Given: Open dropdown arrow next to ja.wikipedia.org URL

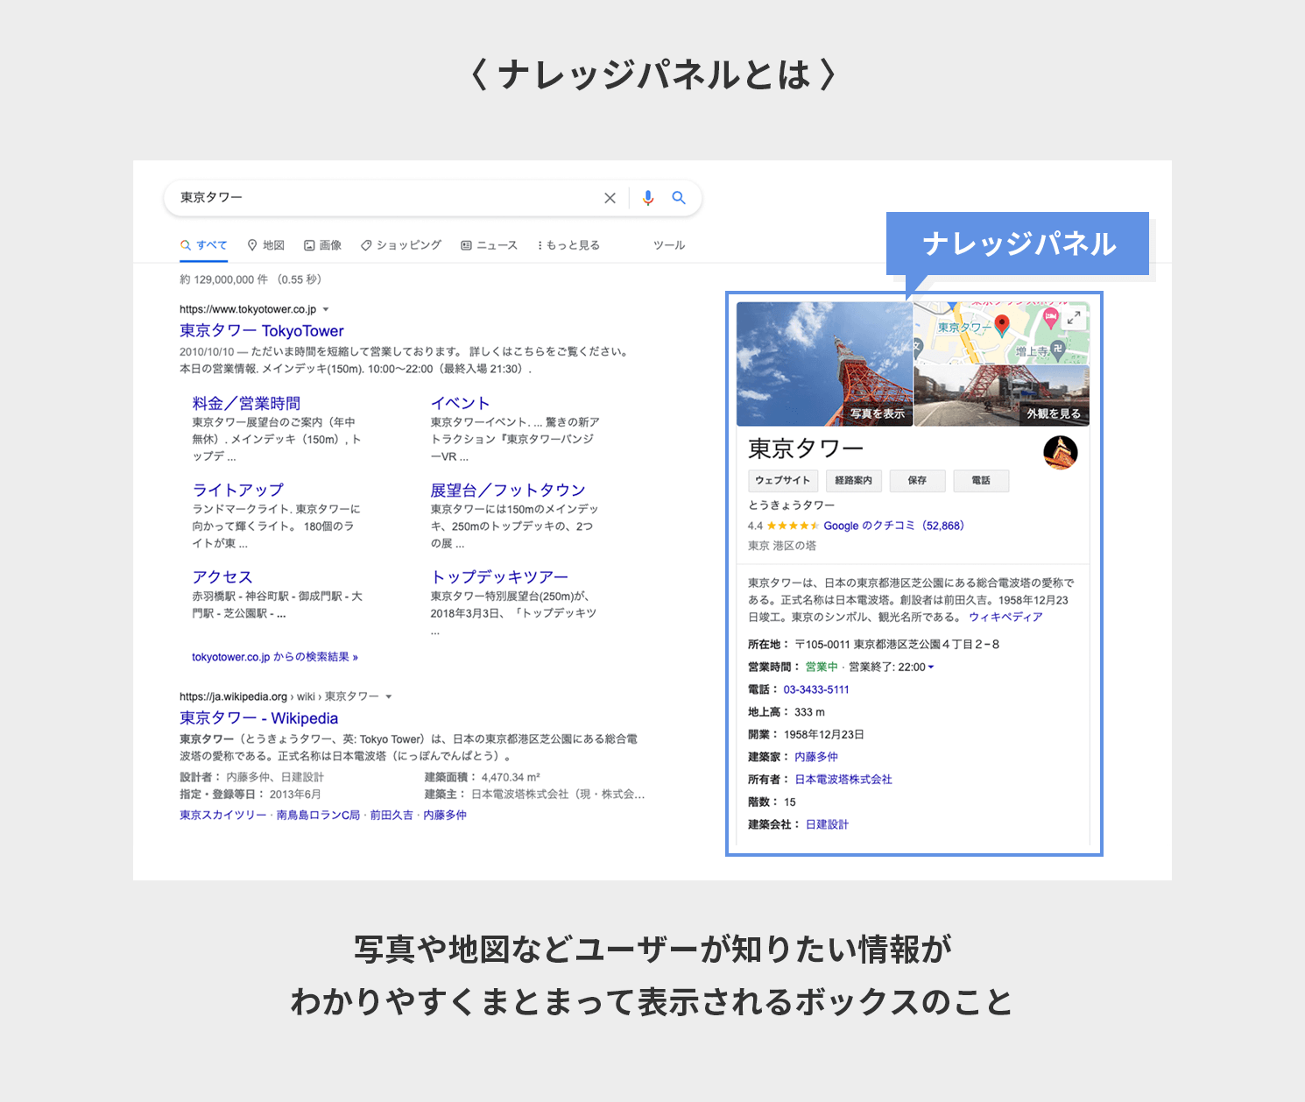Looking at the screenshot, I should tap(388, 696).
